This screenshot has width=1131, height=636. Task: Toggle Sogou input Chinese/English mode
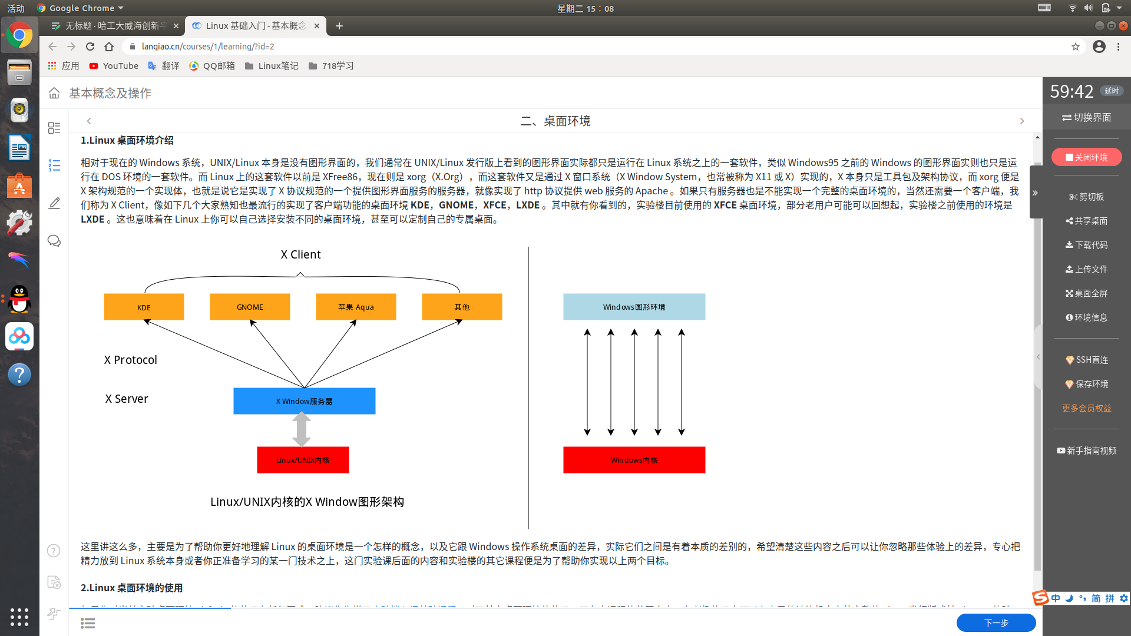[1056, 598]
